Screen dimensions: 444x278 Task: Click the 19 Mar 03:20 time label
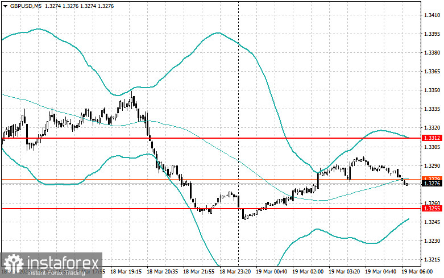pyautogui.click(x=345, y=272)
